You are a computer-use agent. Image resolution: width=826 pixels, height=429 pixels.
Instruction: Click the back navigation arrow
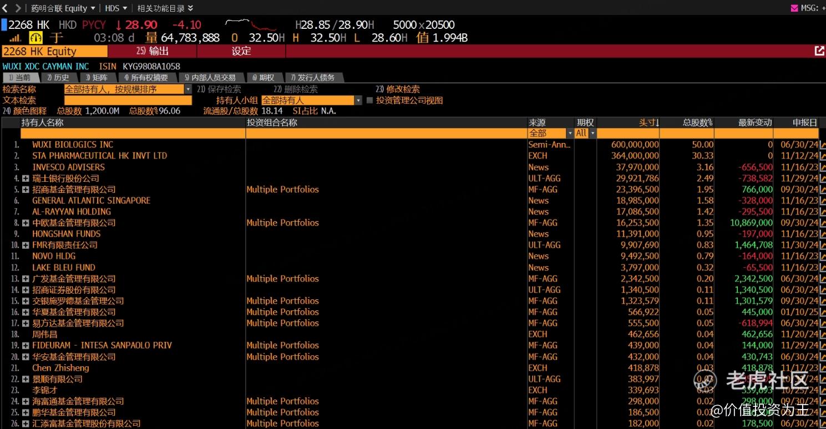6,8
